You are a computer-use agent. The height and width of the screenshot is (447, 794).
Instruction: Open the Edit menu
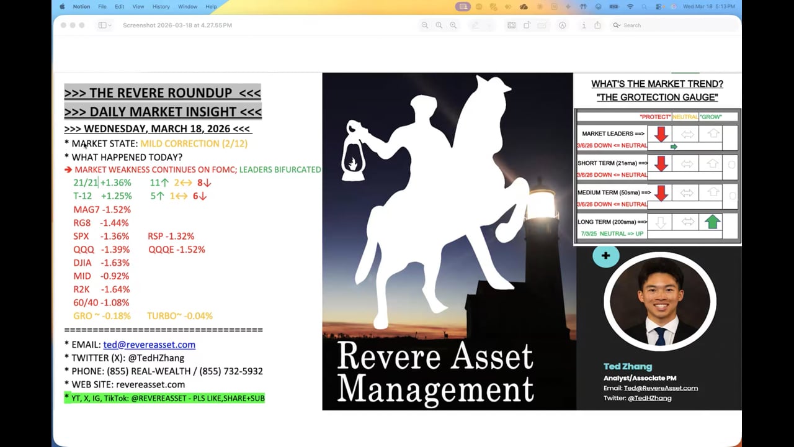[120, 6]
